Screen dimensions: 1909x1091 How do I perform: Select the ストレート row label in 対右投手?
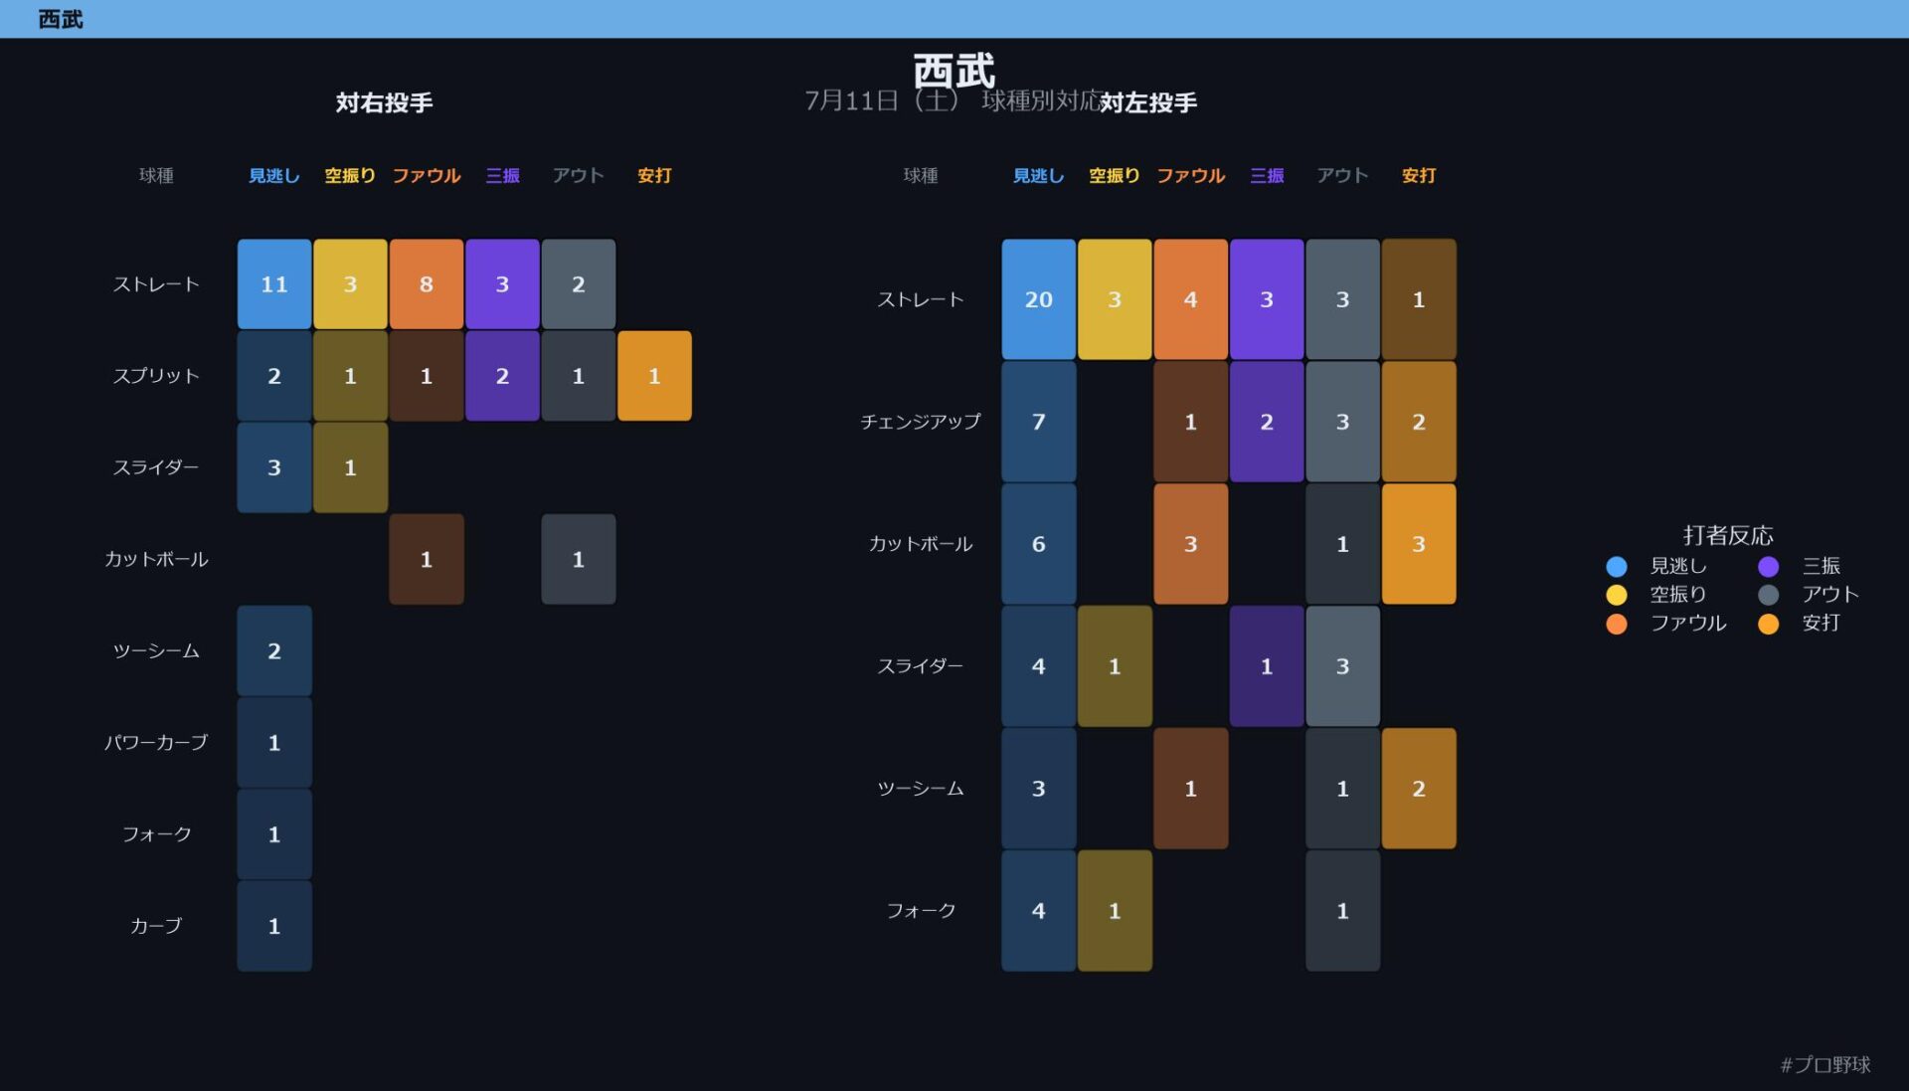[x=156, y=284]
